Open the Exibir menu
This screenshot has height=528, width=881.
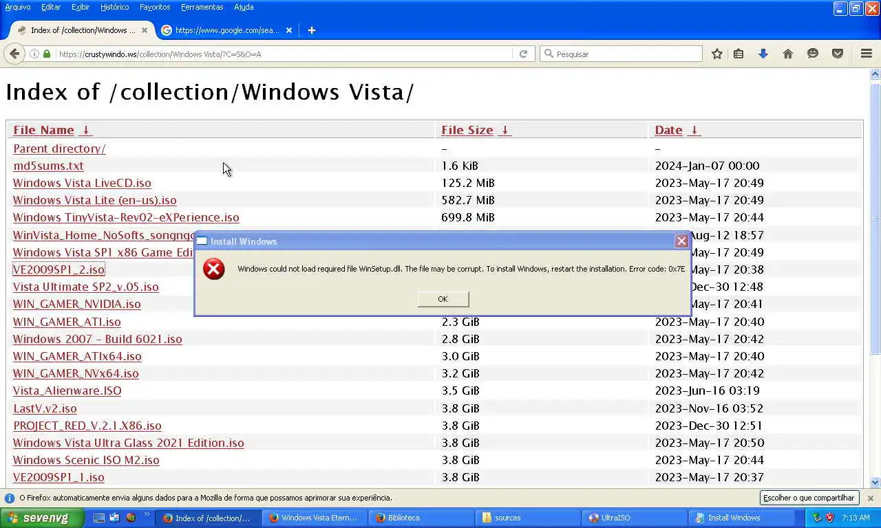[81, 7]
